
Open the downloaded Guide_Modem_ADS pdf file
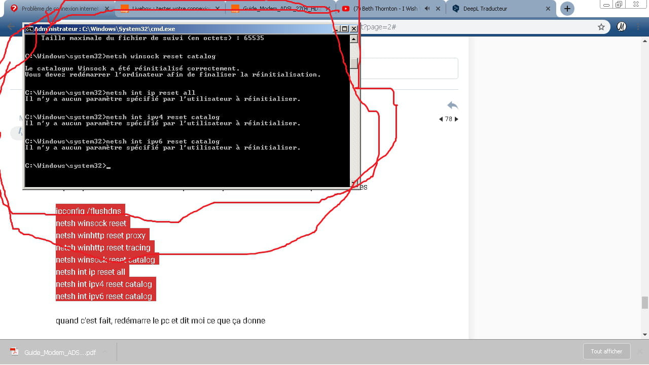pyautogui.click(x=53, y=352)
